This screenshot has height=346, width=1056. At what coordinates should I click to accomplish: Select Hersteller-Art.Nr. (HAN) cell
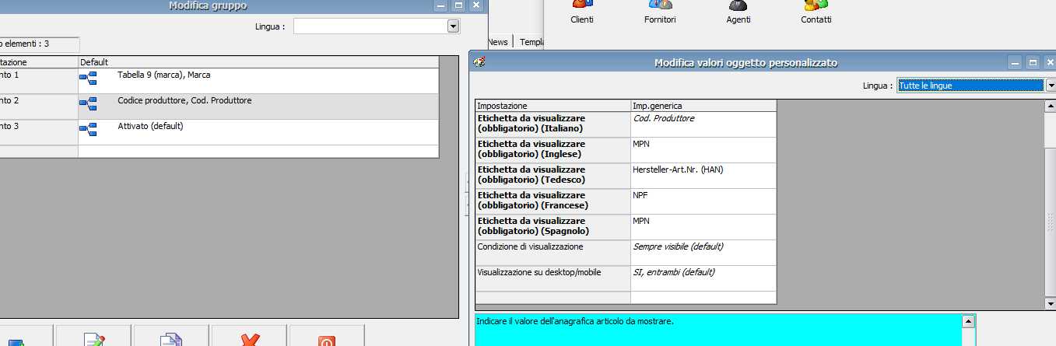coord(703,176)
